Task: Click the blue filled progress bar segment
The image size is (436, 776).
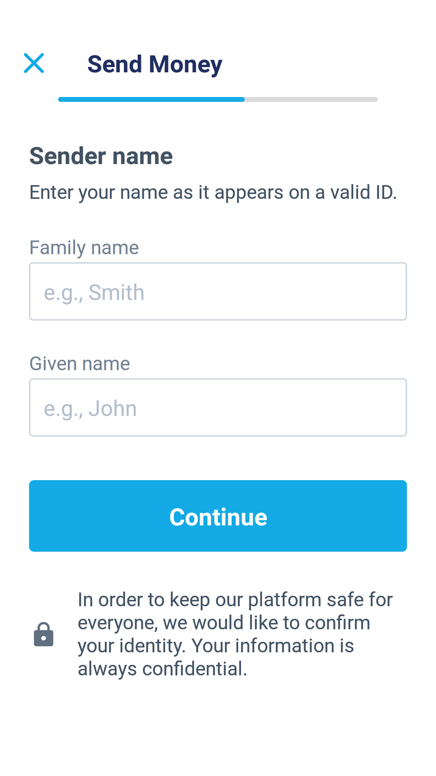Action: [151, 99]
